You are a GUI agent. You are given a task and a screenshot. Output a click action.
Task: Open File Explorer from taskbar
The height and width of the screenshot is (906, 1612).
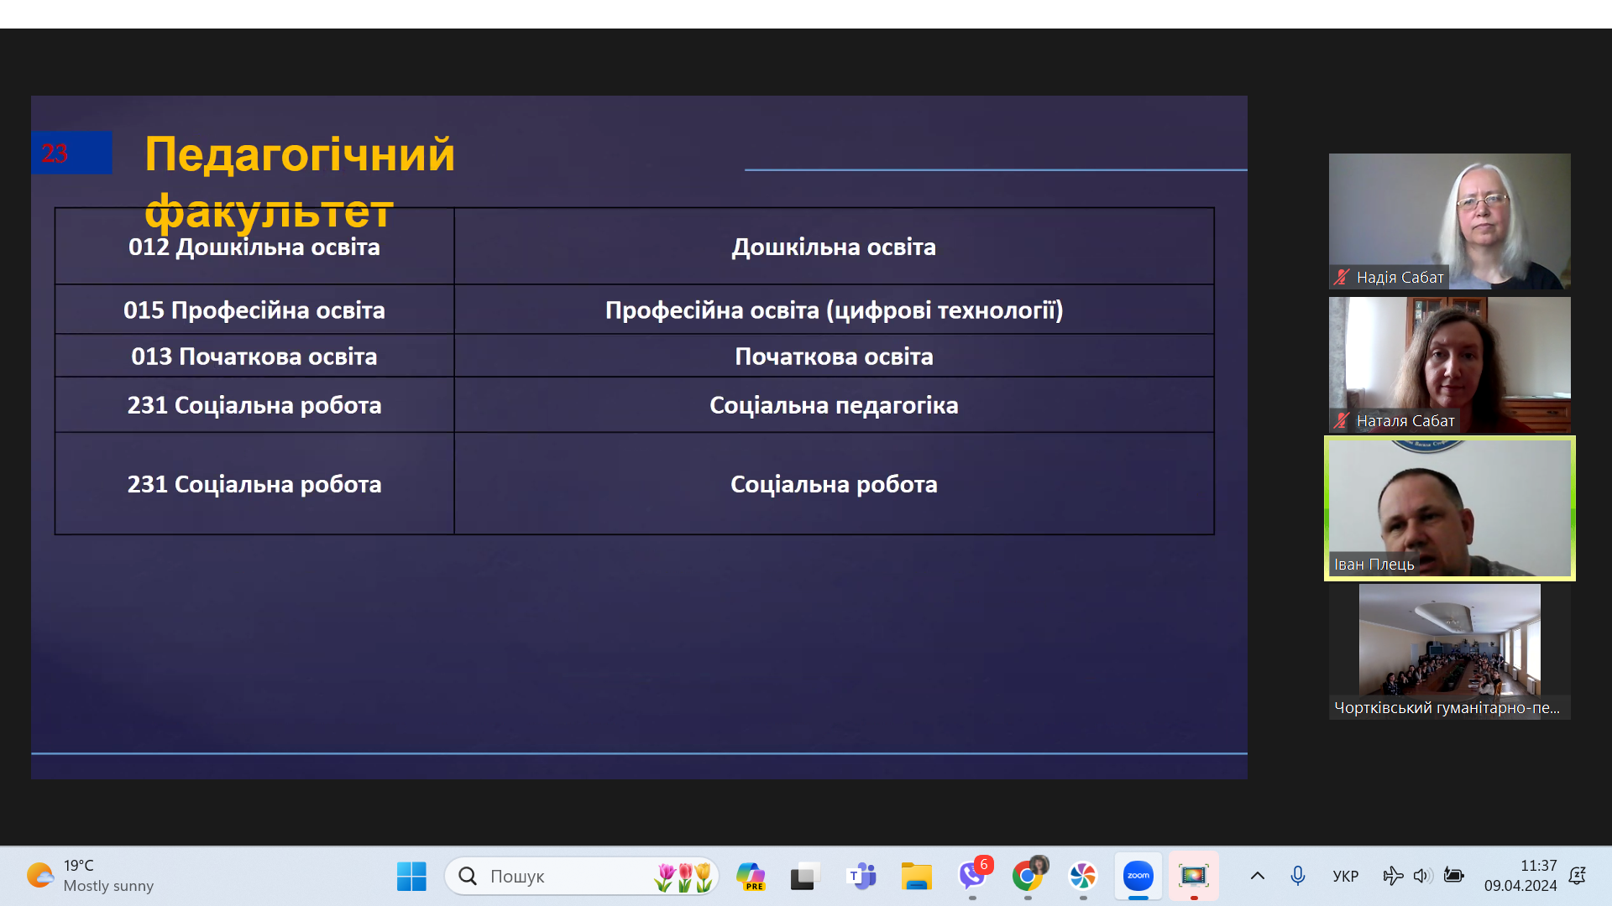point(916,876)
